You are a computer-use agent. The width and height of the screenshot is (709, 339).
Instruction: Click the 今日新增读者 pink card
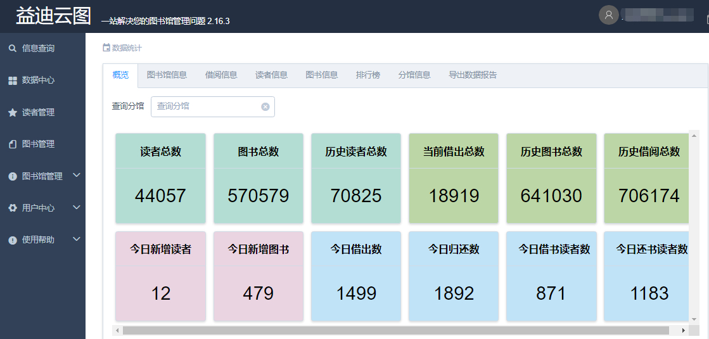[160, 276]
